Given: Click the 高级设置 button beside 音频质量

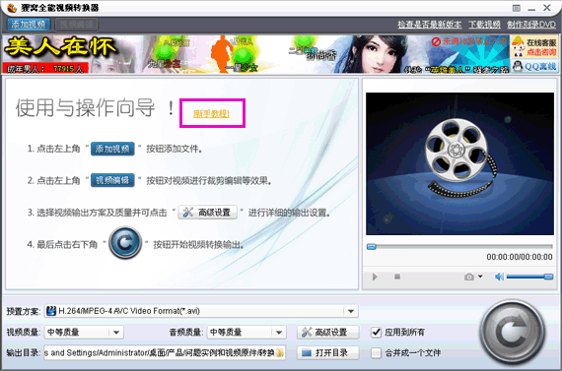Looking at the screenshot, I should coord(327,332).
